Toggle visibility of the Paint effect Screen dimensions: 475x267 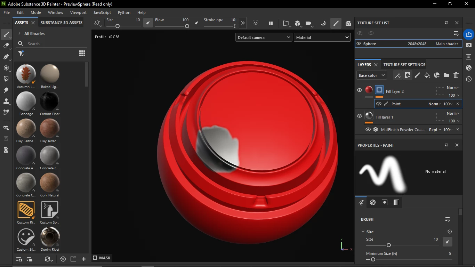(x=379, y=104)
